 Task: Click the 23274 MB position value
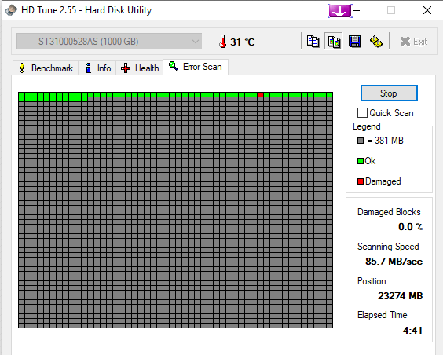tap(401, 295)
